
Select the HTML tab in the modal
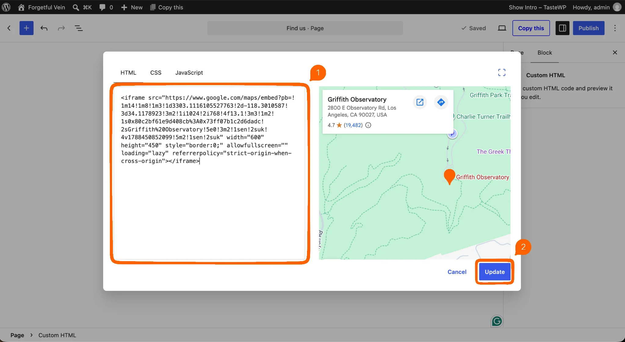coord(128,73)
